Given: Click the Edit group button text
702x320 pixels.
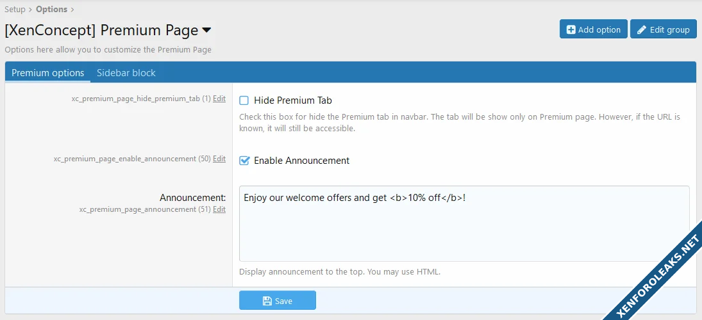Looking at the screenshot, I should tap(669, 29).
